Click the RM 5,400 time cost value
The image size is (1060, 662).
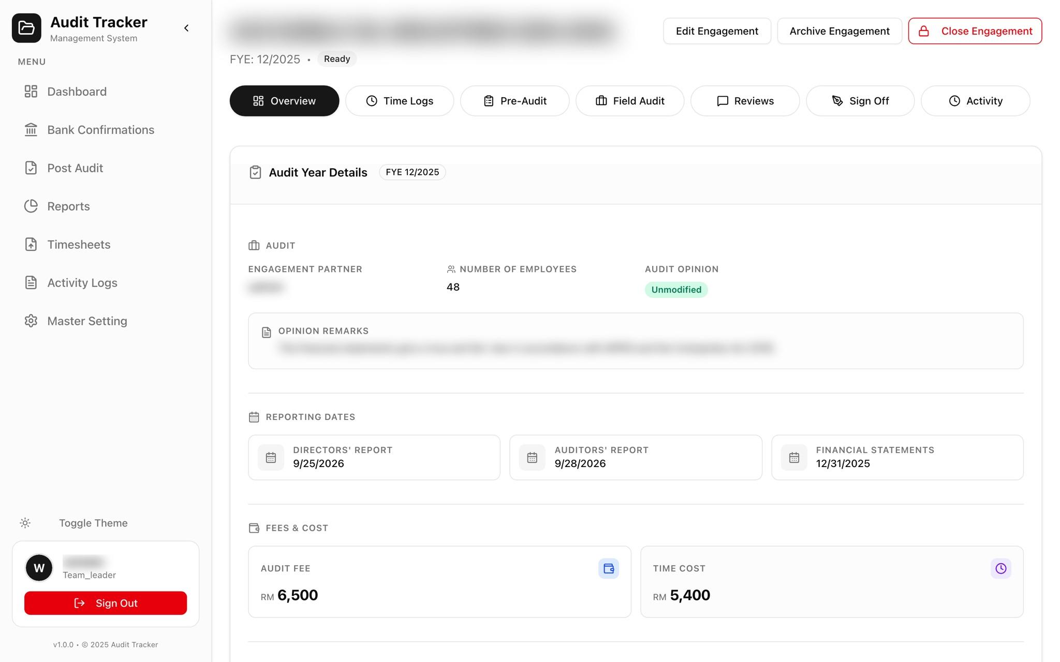(682, 595)
